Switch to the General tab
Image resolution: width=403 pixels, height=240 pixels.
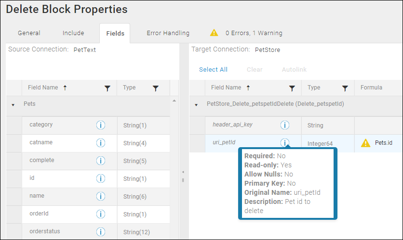coord(29,33)
